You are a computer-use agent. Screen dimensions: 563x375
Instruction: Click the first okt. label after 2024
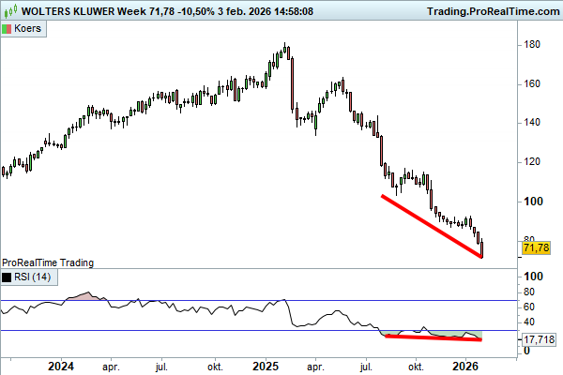(x=215, y=367)
